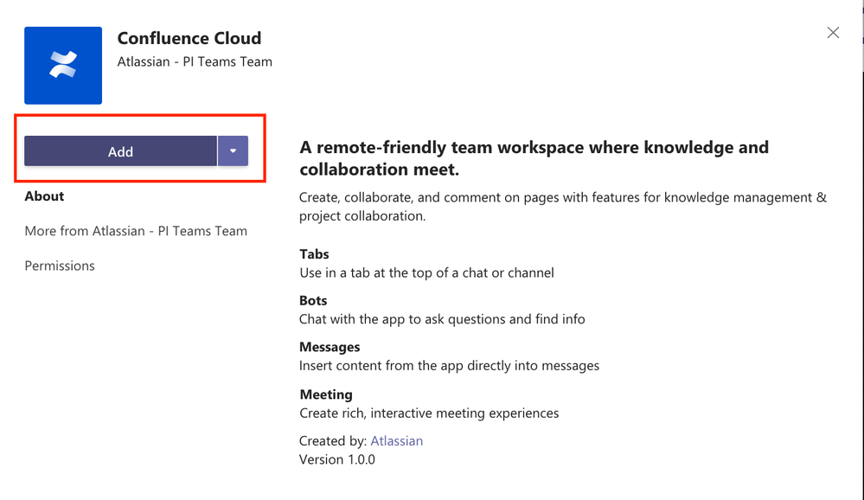Click the Confluence Cloud app logo
The width and height of the screenshot is (864, 500).
(63, 66)
